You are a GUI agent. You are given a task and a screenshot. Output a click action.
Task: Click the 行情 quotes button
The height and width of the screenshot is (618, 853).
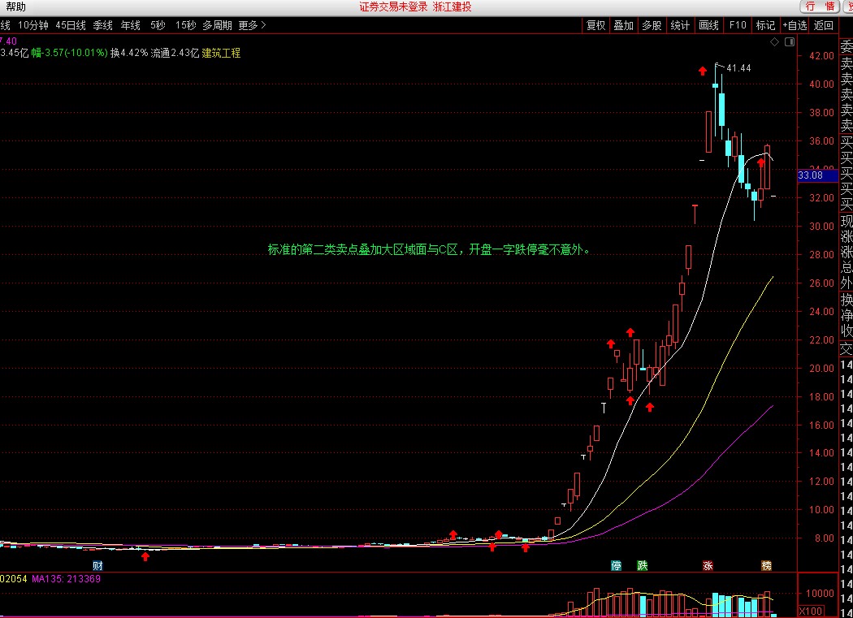pos(820,6)
